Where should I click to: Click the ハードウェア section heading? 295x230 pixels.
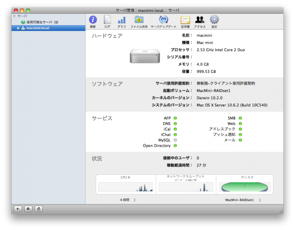(x=107, y=36)
